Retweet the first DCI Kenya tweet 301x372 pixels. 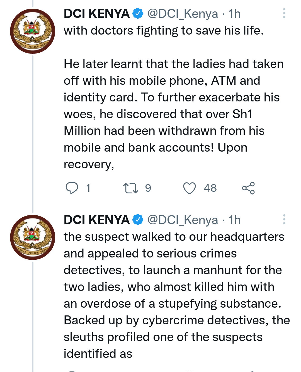[131, 188]
